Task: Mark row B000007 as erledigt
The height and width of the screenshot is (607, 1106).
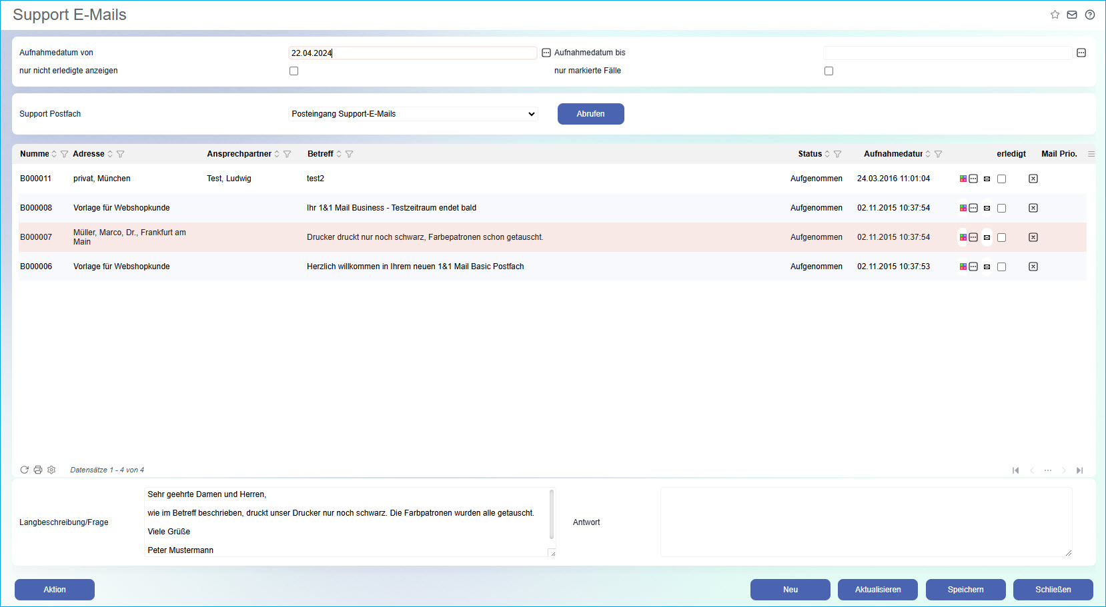Action: (1002, 238)
